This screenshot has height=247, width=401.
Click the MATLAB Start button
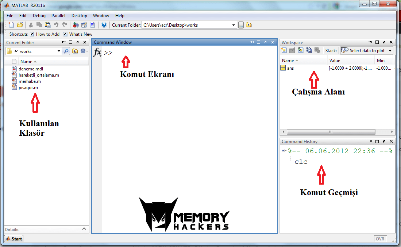pos(14,239)
